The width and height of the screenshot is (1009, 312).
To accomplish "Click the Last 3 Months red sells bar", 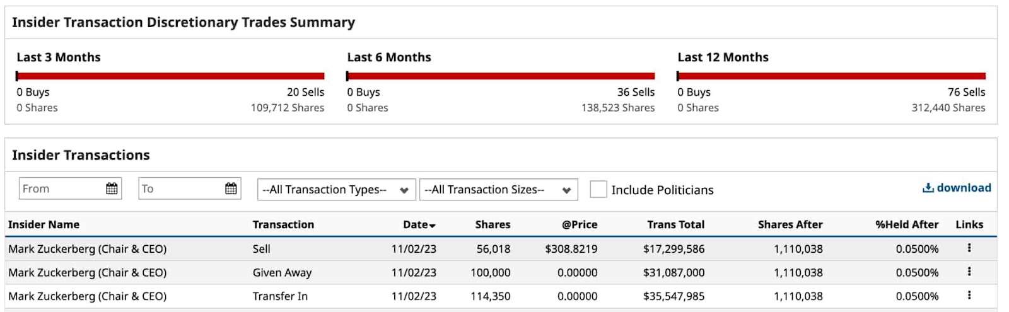I will [x=170, y=76].
